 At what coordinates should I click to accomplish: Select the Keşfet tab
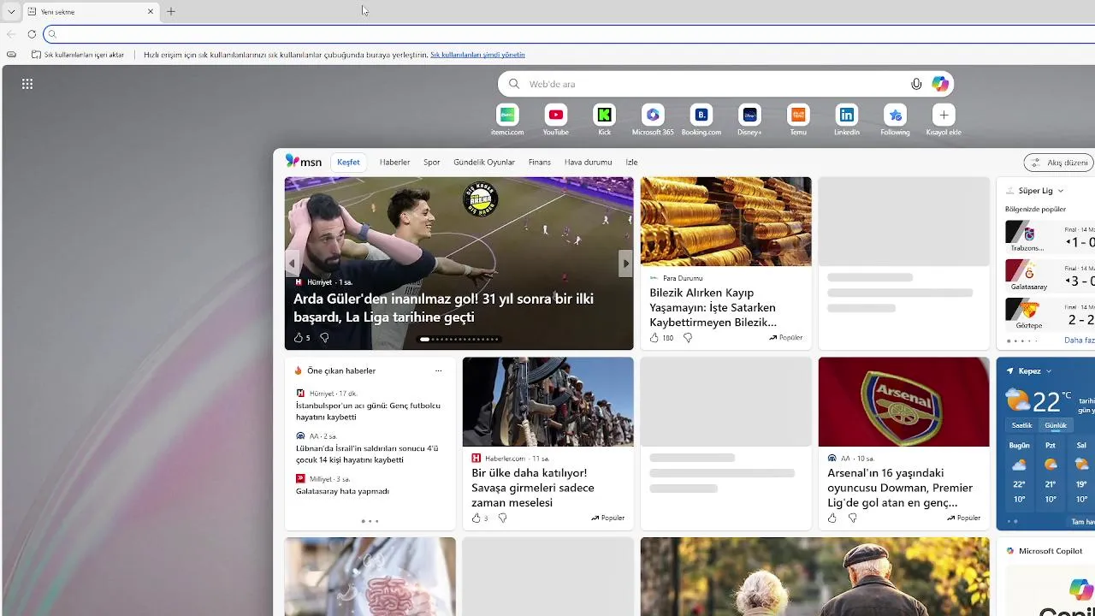click(348, 162)
